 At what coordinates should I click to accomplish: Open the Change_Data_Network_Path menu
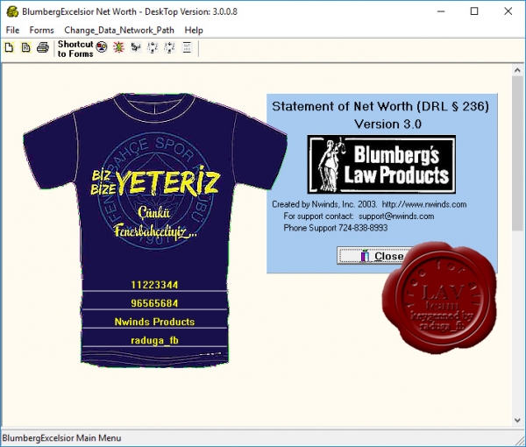pyautogui.click(x=119, y=30)
